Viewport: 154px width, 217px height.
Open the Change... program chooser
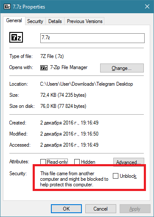click(122, 68)
